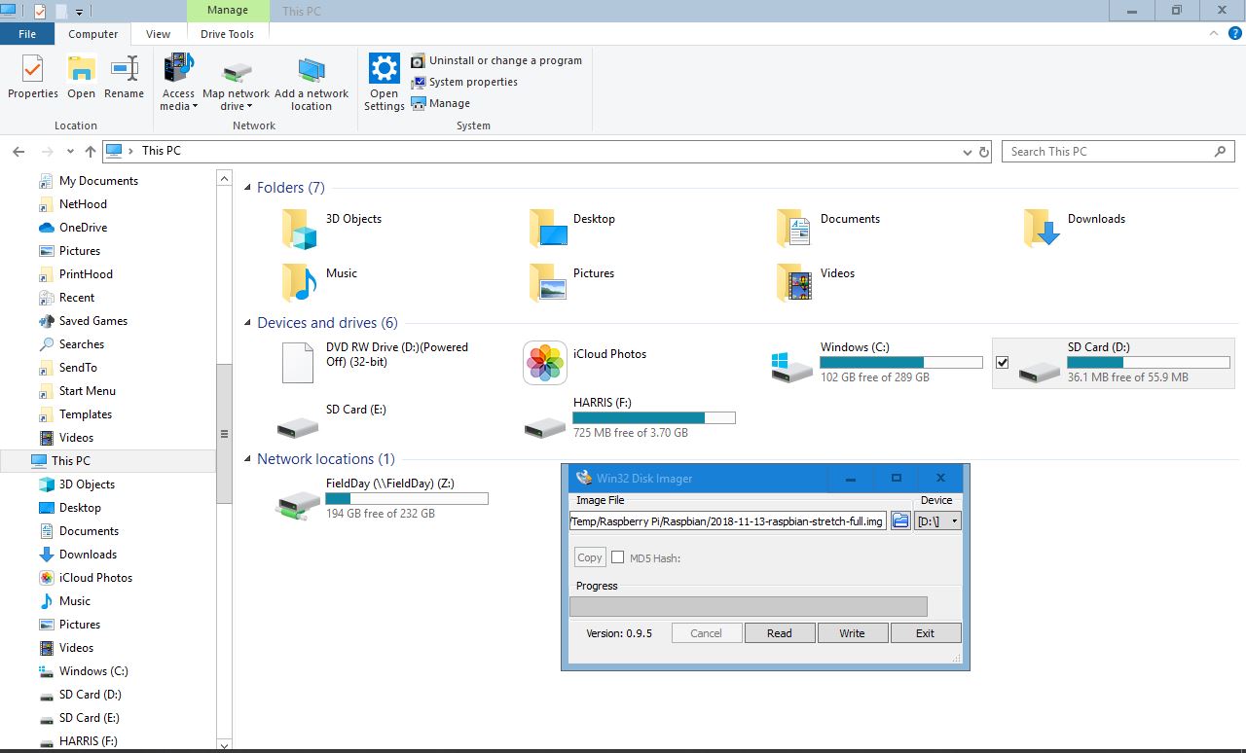This screenshot has width=1246, height=753.
Task: Select the 3D Objects folder icon
Action: point(300,229)
